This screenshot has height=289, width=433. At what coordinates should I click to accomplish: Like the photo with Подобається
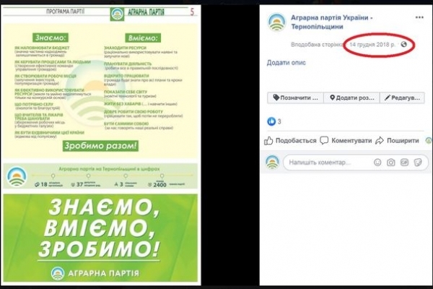(290, 140)
